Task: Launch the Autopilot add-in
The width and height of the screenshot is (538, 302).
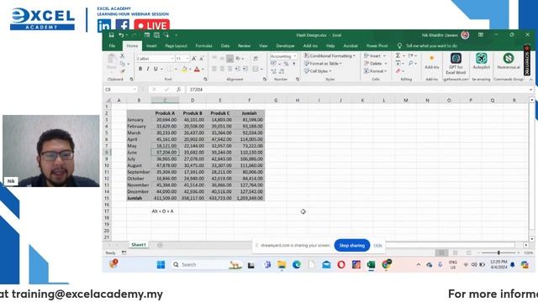Action: tap(482, 61)
